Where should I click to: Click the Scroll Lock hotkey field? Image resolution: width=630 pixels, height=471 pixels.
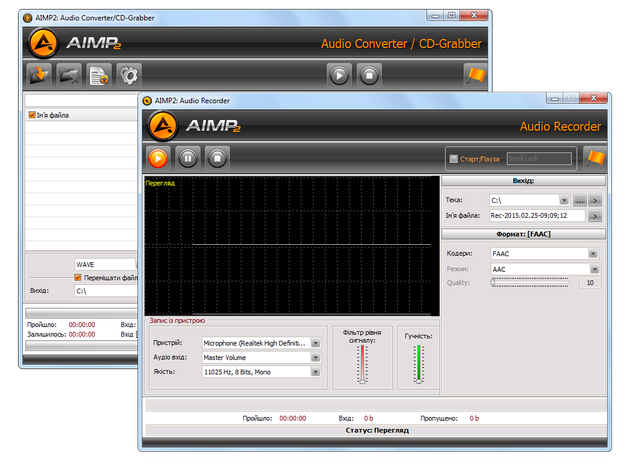coord(539,158)
